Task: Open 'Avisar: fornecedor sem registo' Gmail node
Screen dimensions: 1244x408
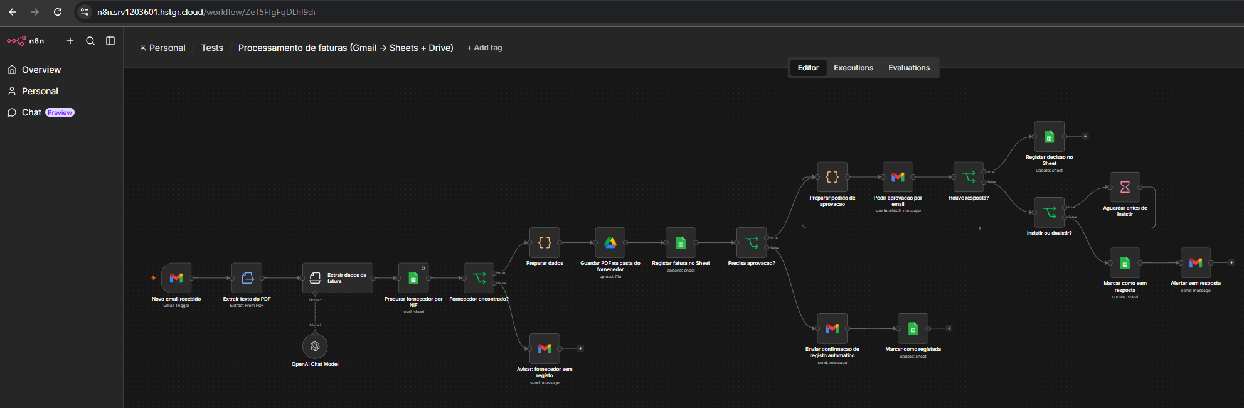Action: [545, 348]
